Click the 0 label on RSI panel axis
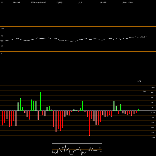 (2, 53)
